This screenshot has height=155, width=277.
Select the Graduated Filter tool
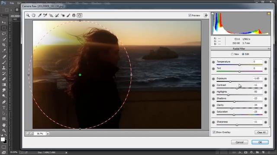[74, 15]
